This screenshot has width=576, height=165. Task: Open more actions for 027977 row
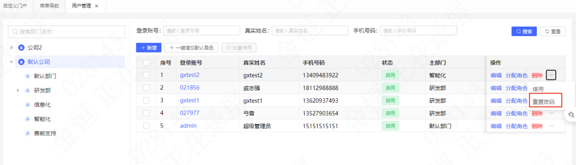(x=551, y=113)
